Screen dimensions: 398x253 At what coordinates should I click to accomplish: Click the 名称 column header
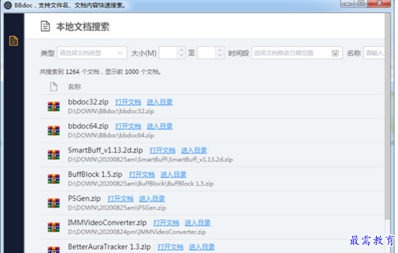click(x=74, y=87)
